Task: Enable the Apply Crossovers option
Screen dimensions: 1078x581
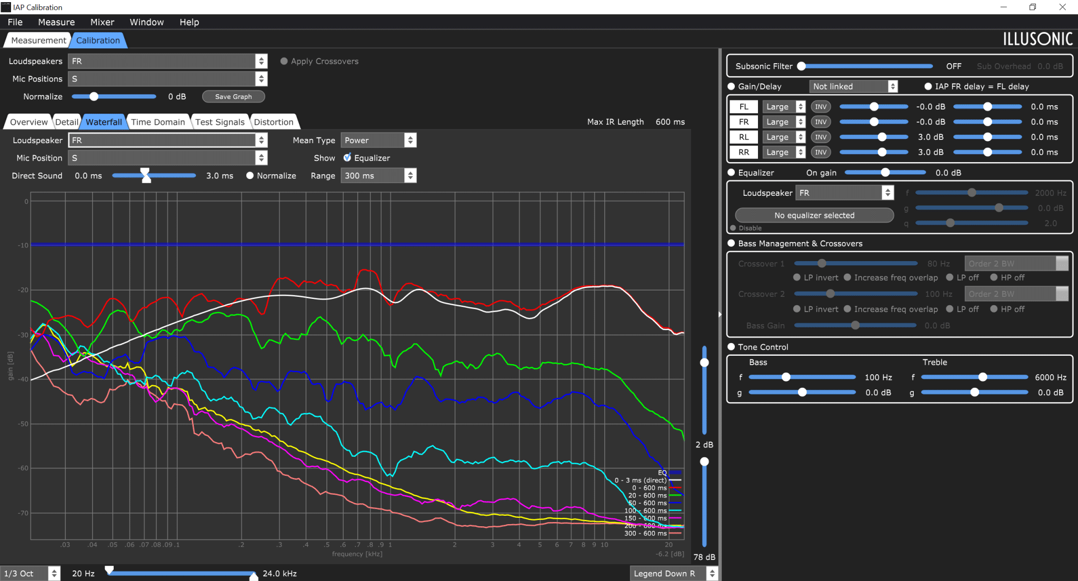Action: pos(284,61)
